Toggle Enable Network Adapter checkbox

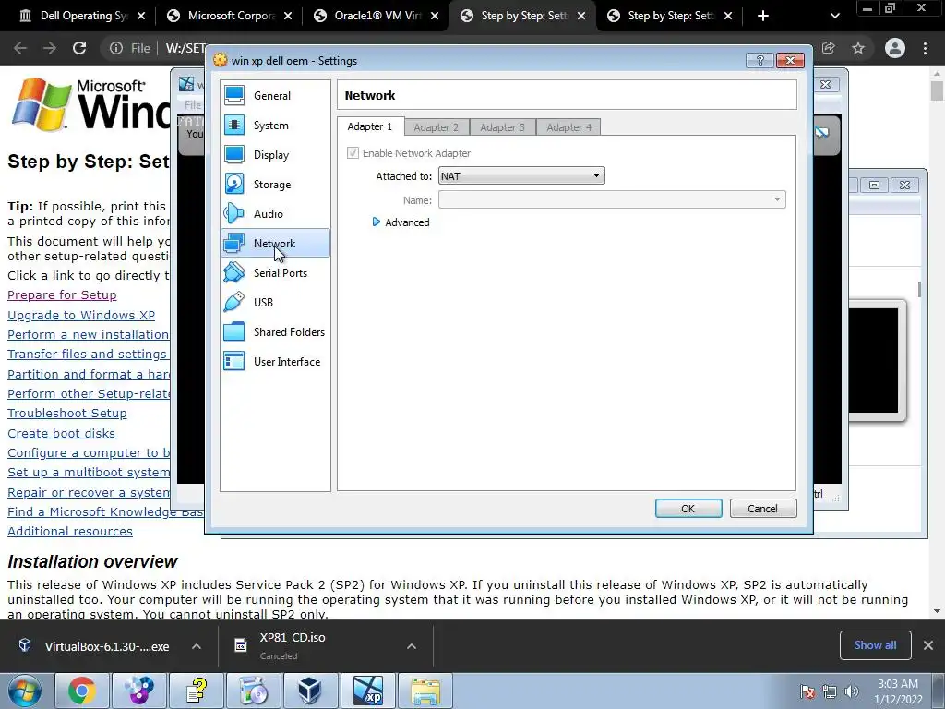pyautogui.click(x=353, y=153)
